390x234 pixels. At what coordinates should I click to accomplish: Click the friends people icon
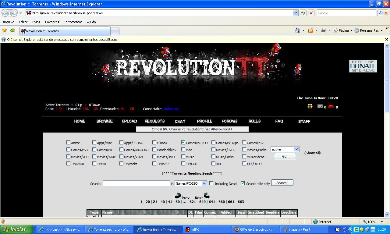[310, 106]
